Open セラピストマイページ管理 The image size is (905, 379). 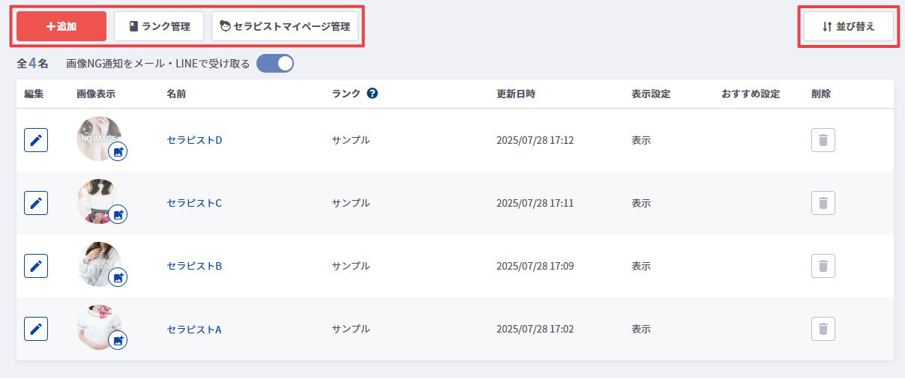point(285,26)
